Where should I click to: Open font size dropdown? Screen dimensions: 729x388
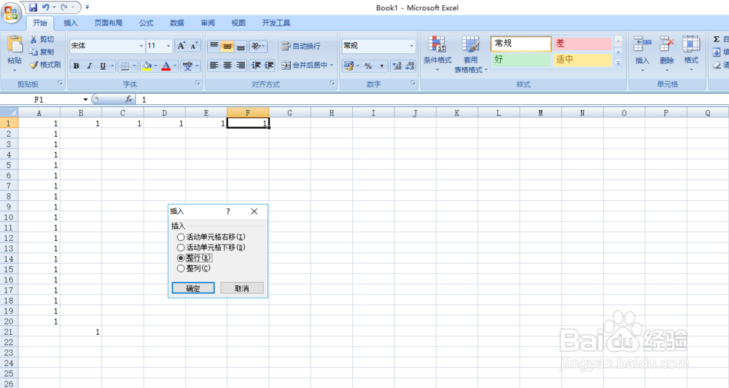click(x=169, y=46)
